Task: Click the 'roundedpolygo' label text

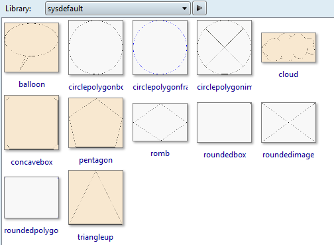Action: [31, 230]
